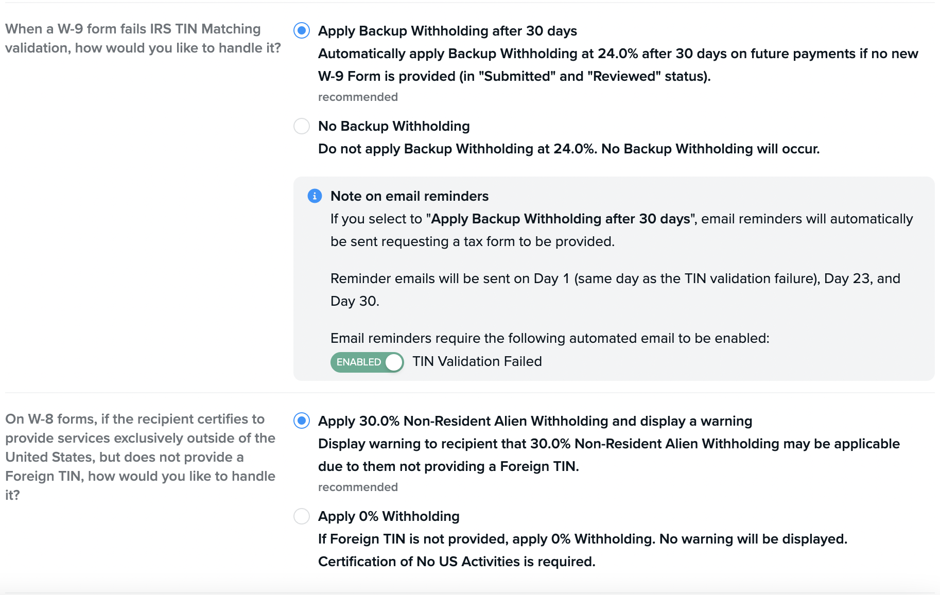This screenshot has height=595, width=940.
Task: Click the 'Note on email reminders' heading
Action: (x=409, y=196)
